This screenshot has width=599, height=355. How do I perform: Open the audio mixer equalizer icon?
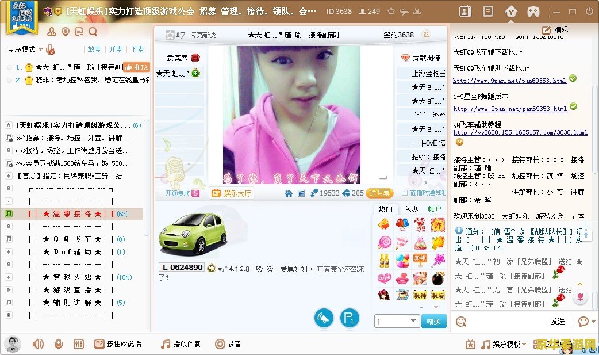[79, 344]
